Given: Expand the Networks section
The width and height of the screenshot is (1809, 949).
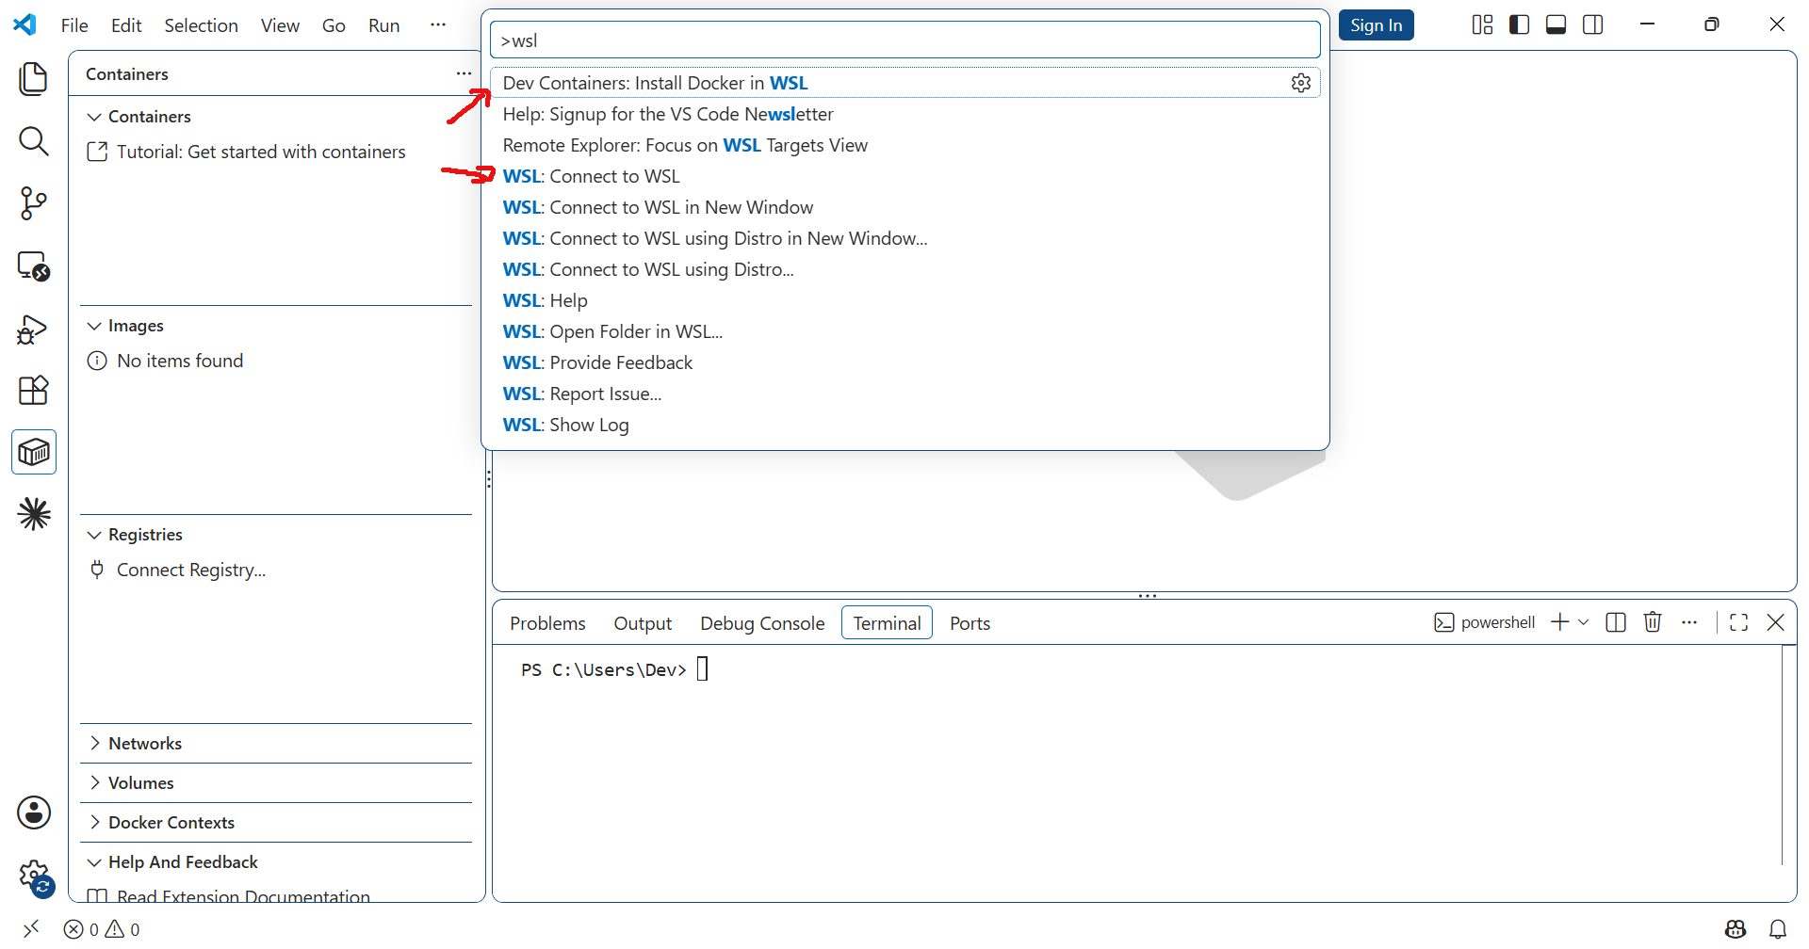Looking at the screenshot, I should (275, 744).
